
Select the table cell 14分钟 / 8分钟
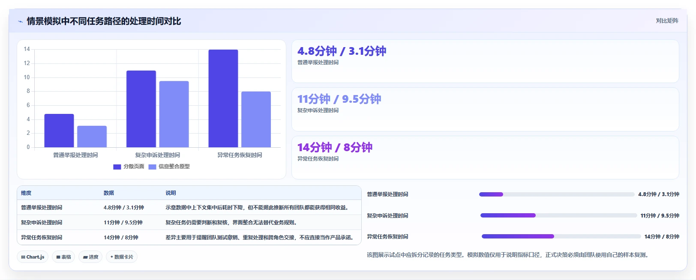(121, 238)
